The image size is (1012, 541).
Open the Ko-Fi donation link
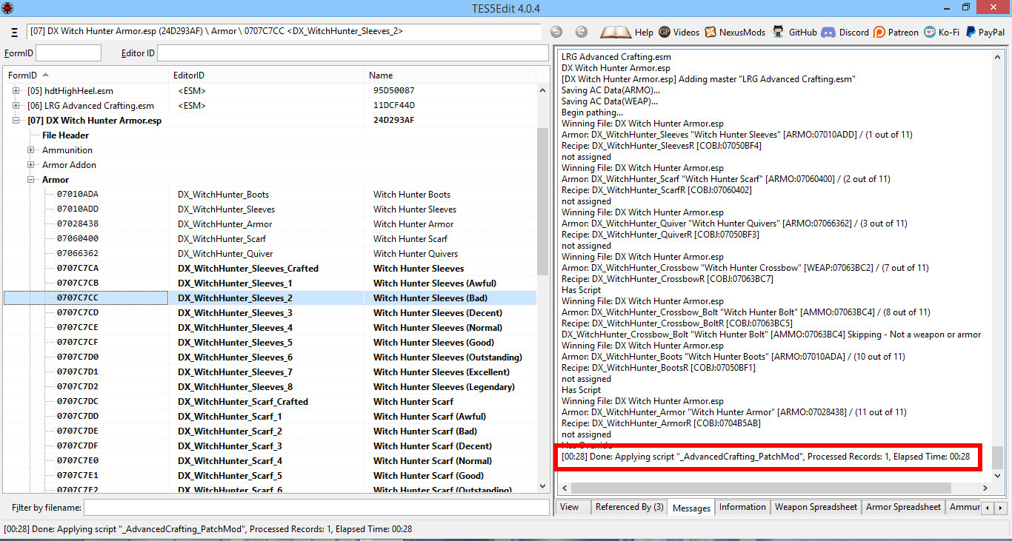pos(942,32)
